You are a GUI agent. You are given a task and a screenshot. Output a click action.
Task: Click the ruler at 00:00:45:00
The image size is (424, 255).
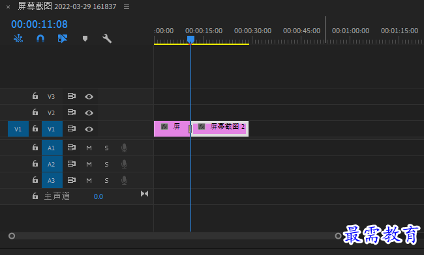click(301, 31)
